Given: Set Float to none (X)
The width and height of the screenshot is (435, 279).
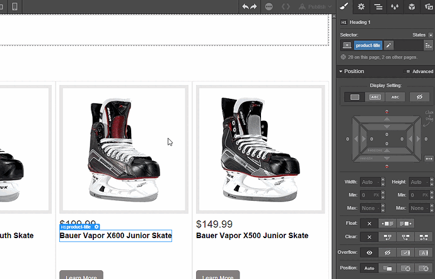Looking at the screenshot, I should 369,224.
